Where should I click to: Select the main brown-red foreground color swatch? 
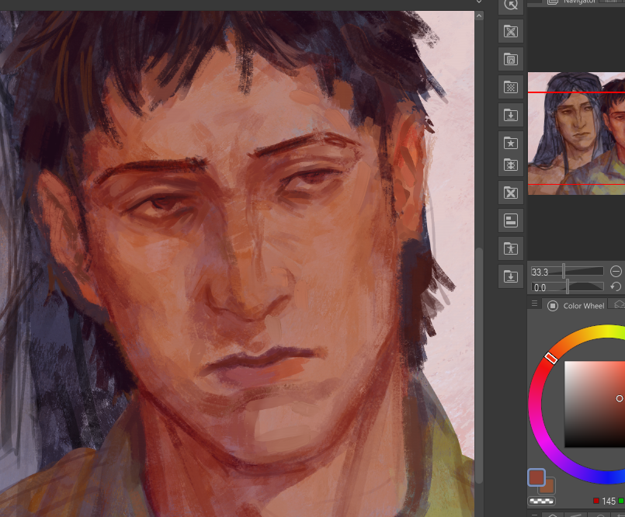536,477
